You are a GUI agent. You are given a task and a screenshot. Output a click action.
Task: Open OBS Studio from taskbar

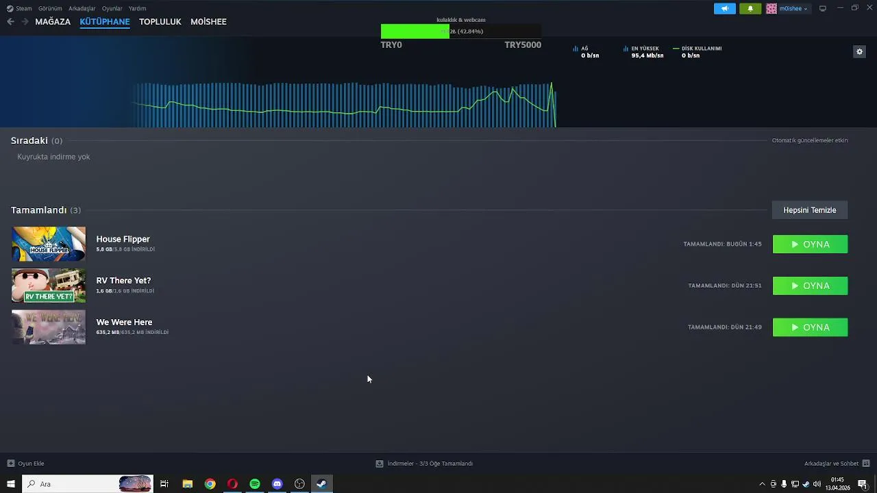tap(299, 484)
